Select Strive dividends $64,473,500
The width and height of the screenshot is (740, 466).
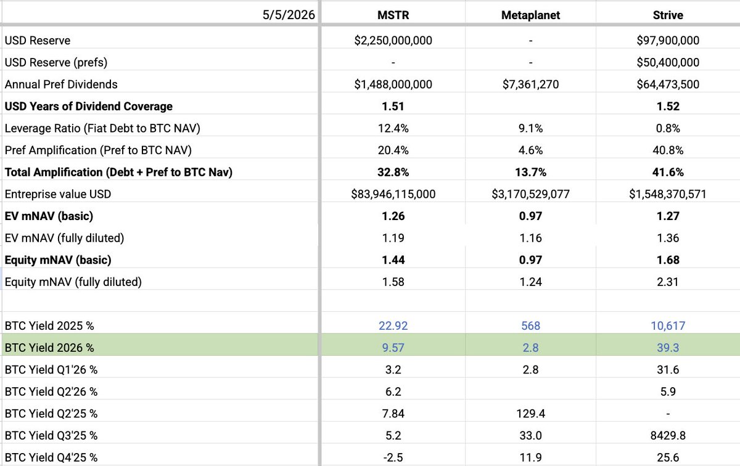pos(668,84)
